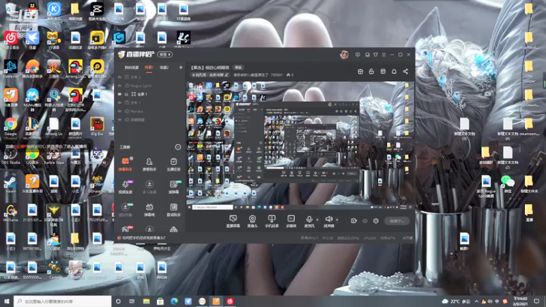Click the taskbar clock showing the date

(520, 302)
